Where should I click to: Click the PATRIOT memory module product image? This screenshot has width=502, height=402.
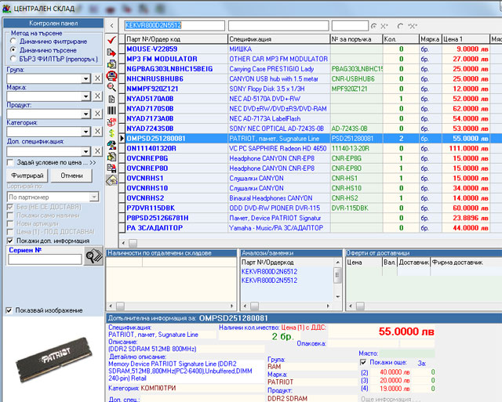click(54, 360)
